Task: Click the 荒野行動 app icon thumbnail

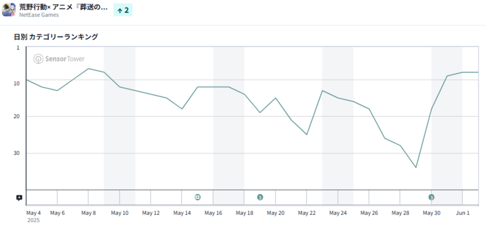Action: pyautogui.click(x=9, y=10)
